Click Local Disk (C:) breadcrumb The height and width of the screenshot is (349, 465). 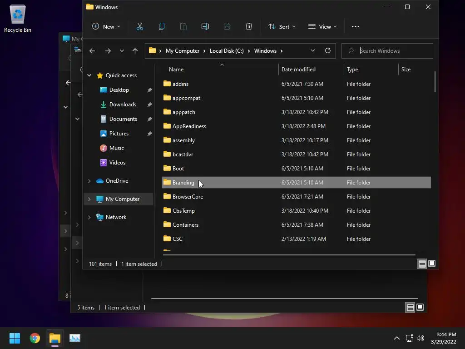[x=227, y=51]
